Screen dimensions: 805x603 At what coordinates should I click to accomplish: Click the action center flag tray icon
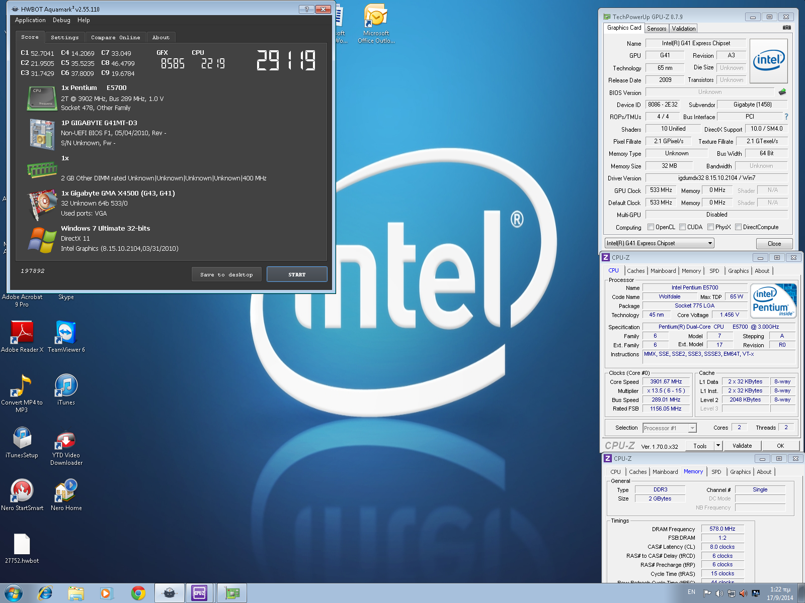tap(707, 593)
